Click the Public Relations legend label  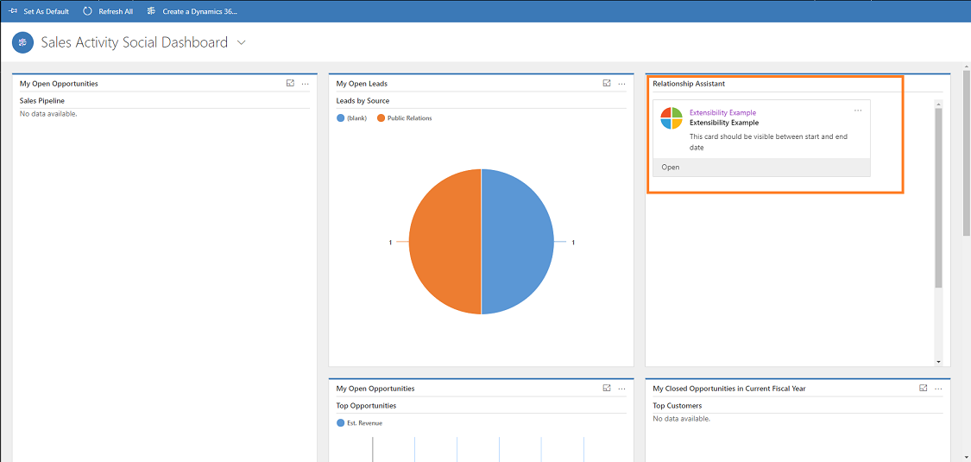click(x=409, y=117)
